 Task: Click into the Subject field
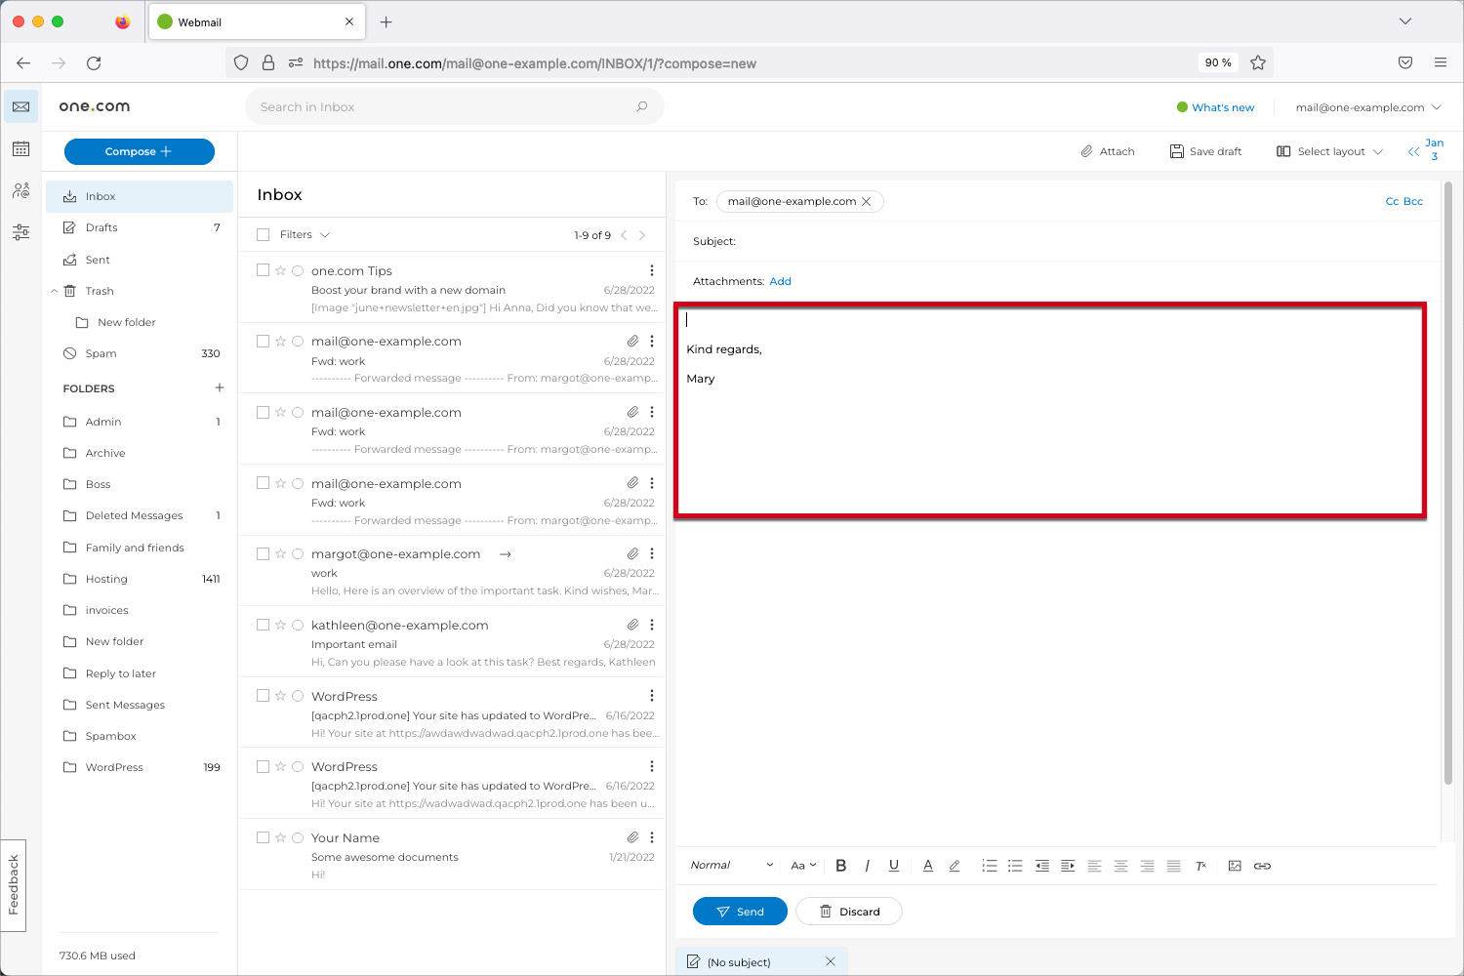point(1074,241)
